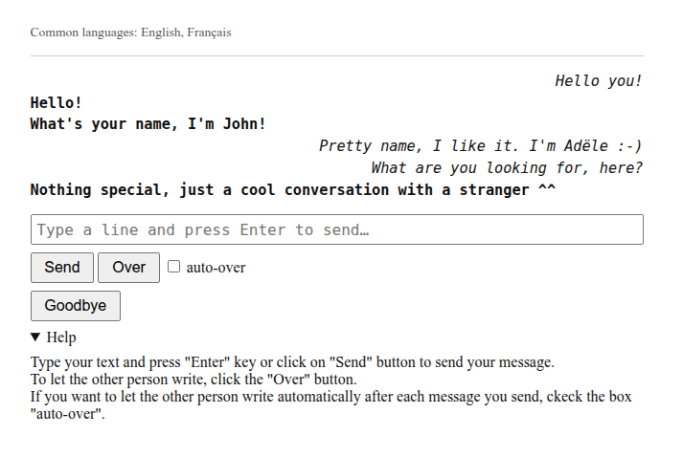This screenshot has width=683, height=457.
Task: Click the message 'What's your name, I'm John!'
Action: (x=148, y=124)
